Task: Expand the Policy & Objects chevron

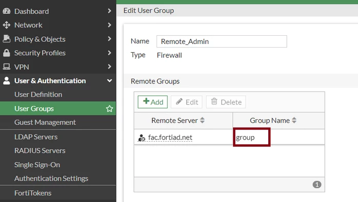Action: click(109, 39)
